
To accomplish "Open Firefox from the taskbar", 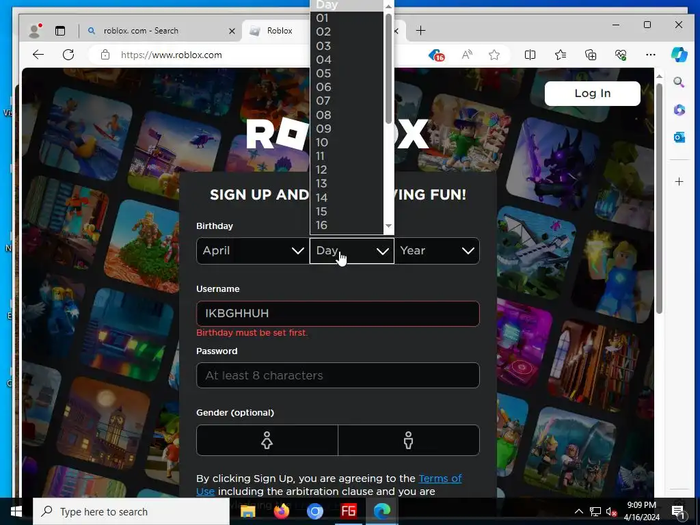I will pyautogui.click(x=281, y=511).
